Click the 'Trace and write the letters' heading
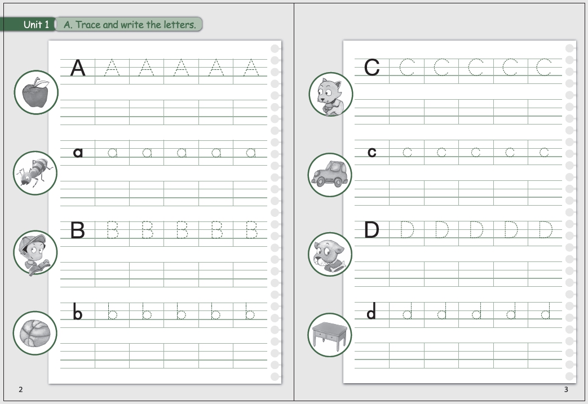Screen dimensions: 588x404 coord(130,25)
